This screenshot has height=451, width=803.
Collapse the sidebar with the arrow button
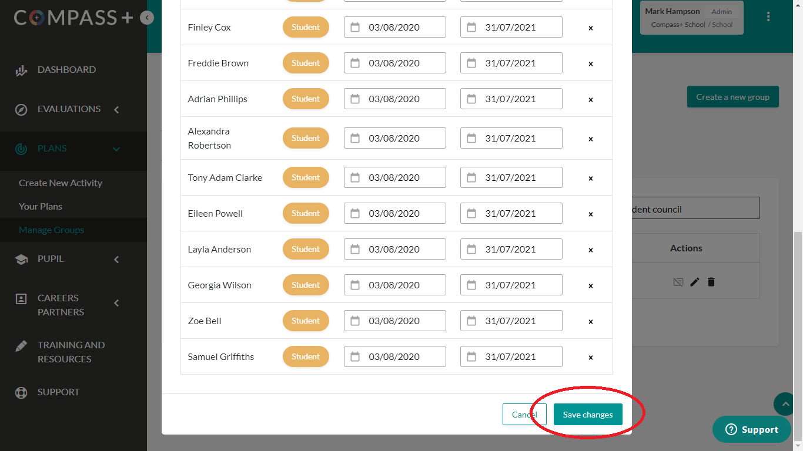tap(147, 18)
